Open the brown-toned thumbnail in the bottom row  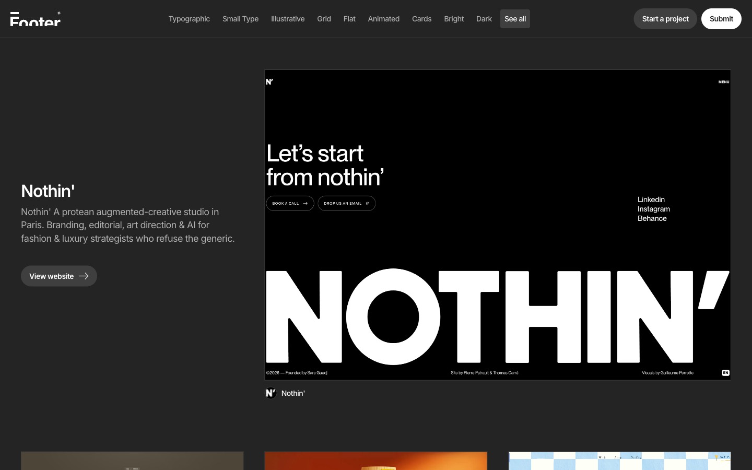pos(132,461)
